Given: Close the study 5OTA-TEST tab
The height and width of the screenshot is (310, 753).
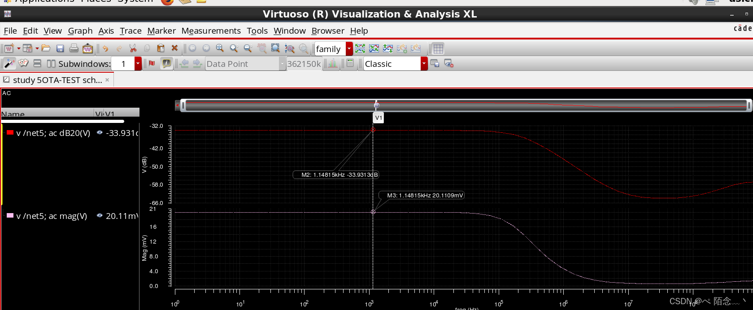Looking at the screenshot, I should pos(107,80).
